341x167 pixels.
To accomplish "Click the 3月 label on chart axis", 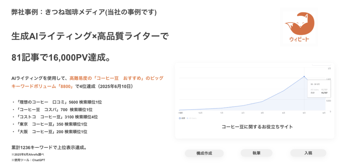I will 262,113.
